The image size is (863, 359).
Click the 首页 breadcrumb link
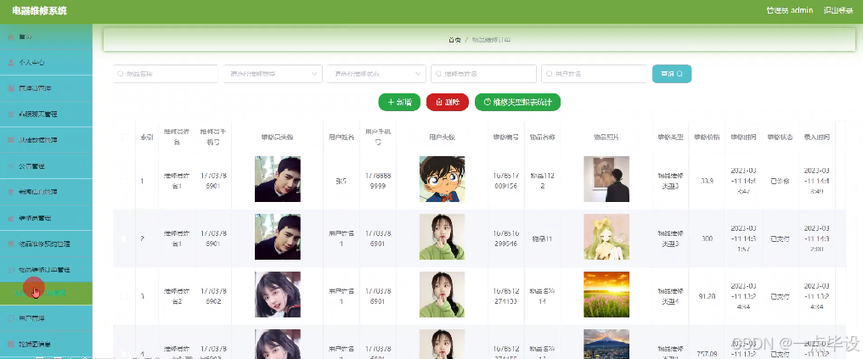click(454, 40)
